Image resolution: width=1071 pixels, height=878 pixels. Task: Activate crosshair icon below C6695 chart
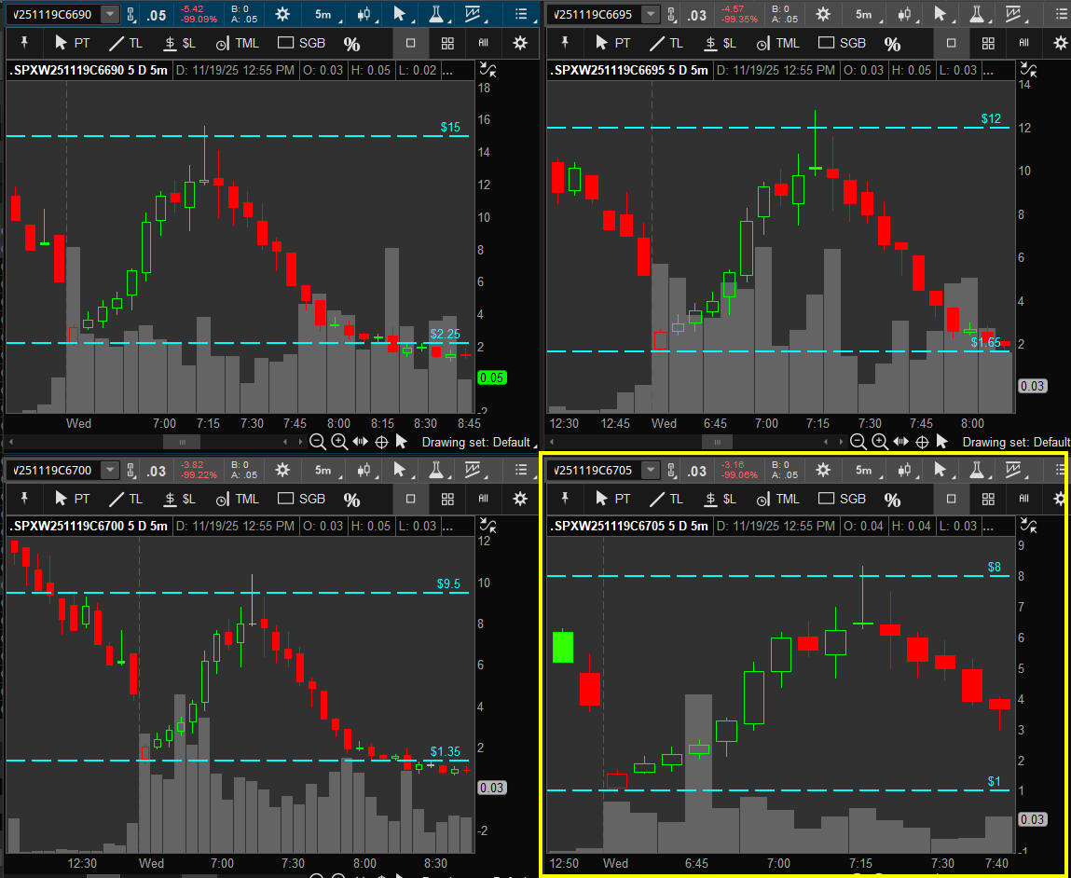tap(922, 442)
